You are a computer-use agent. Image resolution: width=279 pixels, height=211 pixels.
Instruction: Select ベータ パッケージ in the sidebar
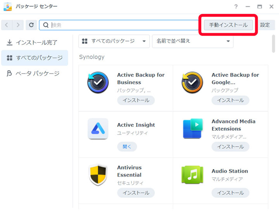35,73
